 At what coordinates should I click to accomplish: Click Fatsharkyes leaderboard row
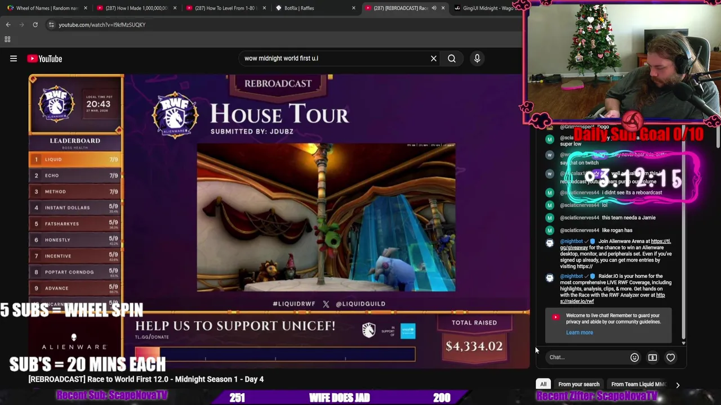[75, 223]
